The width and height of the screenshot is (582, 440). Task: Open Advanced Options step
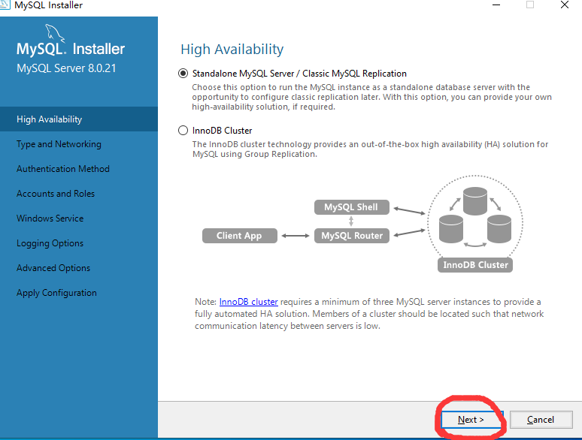pyautogui.click(x=53, y=267)
